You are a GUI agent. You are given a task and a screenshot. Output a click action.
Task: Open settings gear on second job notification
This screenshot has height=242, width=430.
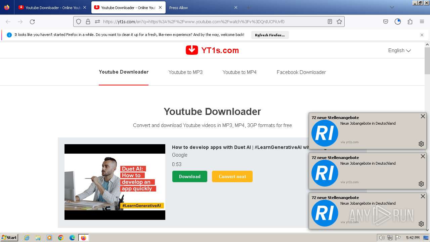point(421,184)
